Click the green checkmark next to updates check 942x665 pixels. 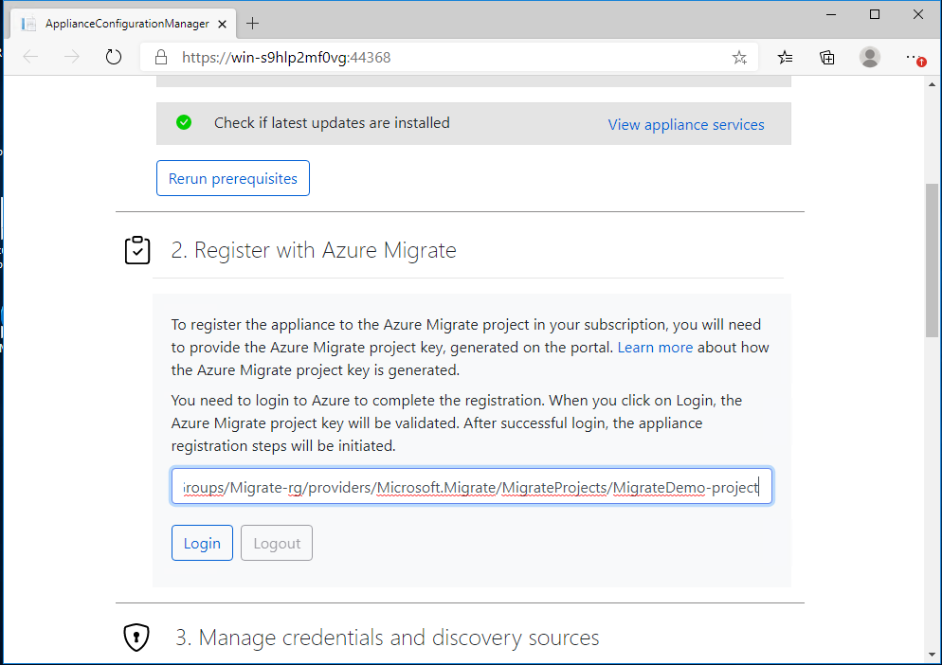pyautogui.click(x=184, y=123)
